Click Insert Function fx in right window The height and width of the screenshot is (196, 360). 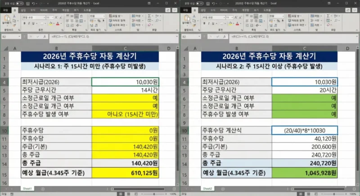click(225, 37)
